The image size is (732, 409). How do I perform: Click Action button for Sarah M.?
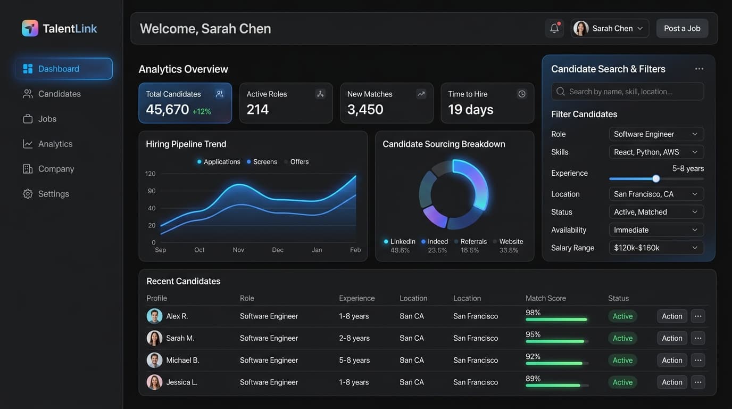[x=672, y=338]
